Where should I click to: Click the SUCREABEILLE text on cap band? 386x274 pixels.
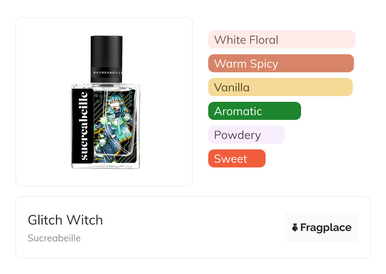[x=108, y=73]
